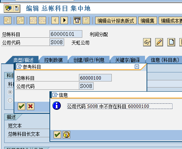The image size is (182, 149).
Task: Click the change pencil icon
Action: pos(159,42)
